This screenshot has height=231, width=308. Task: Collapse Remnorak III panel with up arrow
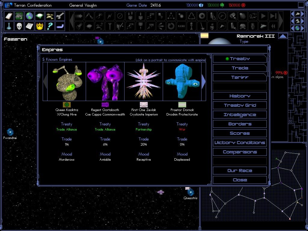point(283,36)
